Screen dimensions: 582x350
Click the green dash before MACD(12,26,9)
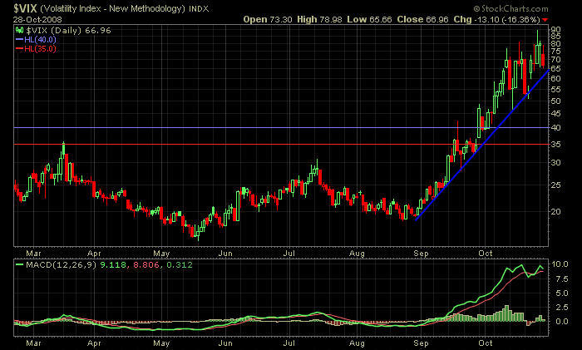(20, 264)
